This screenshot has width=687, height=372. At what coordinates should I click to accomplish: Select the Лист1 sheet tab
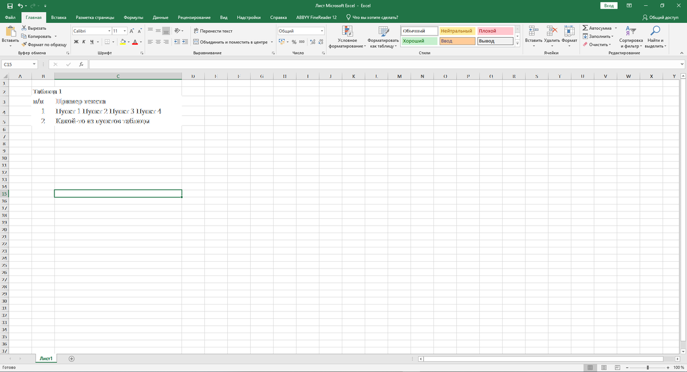[x=46, y=359]
